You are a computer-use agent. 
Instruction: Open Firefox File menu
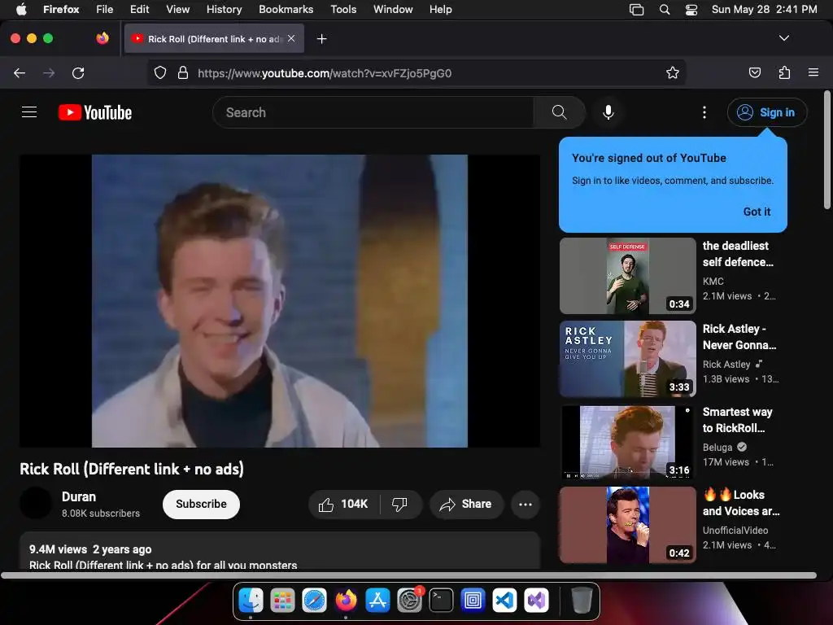pyautogui.click(x=105, y=9)
